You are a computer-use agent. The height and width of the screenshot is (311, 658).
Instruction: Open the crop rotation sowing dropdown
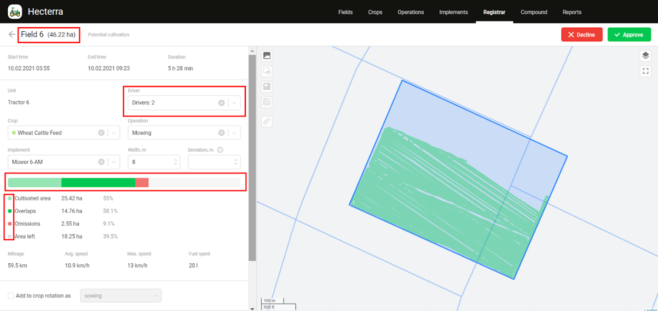121,296
